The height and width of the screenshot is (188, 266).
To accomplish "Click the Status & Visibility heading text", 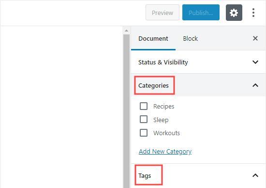I will pyautogui.click(x=163, y=62).
